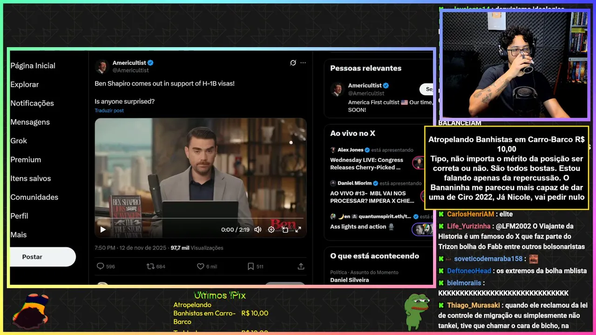
Task: Click the streamer webcam feed
Action: pyautogui.click(x=515, y=65)
